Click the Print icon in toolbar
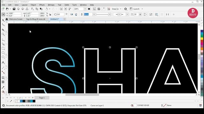This screenshot has height=114, width=204. point(27,9)
